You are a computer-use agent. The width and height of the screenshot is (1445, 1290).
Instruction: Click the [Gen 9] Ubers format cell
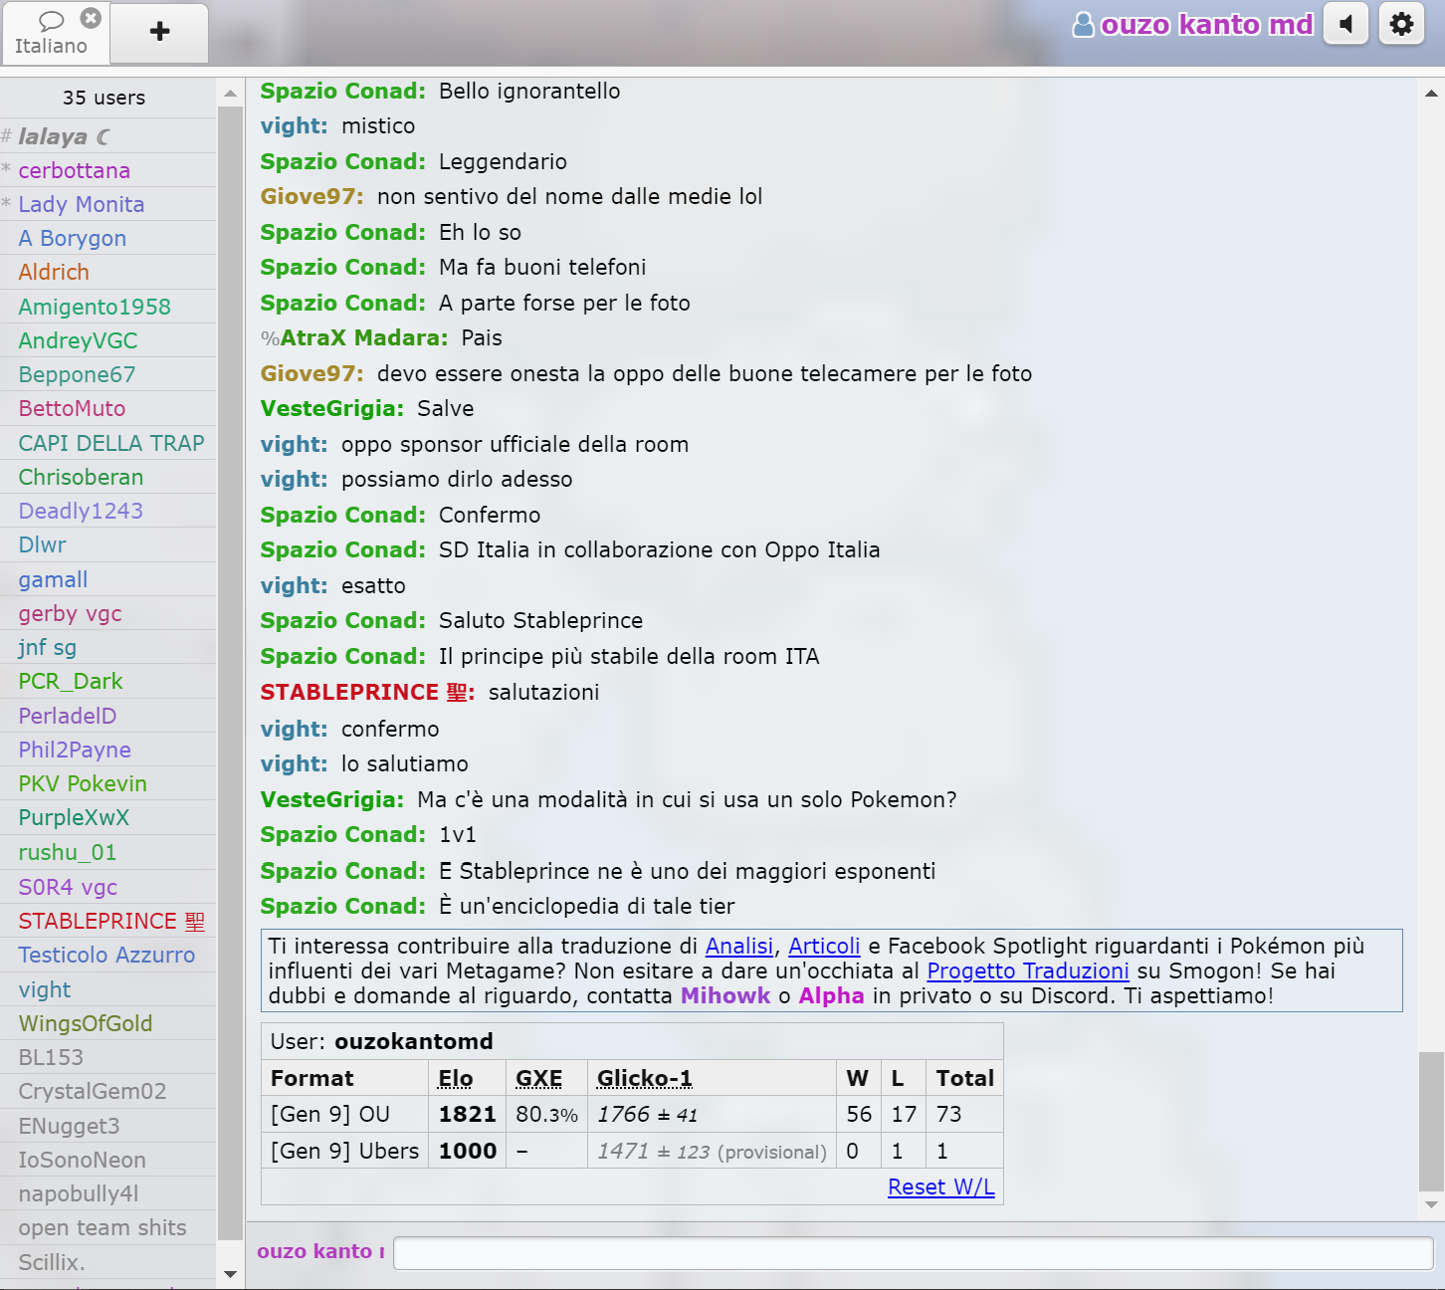coord(344,1151)
